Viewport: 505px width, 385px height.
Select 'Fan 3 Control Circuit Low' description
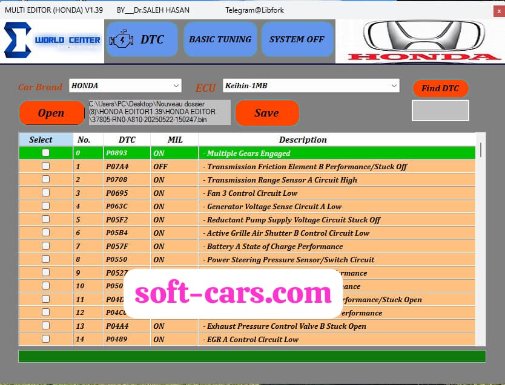pos(252,193)
